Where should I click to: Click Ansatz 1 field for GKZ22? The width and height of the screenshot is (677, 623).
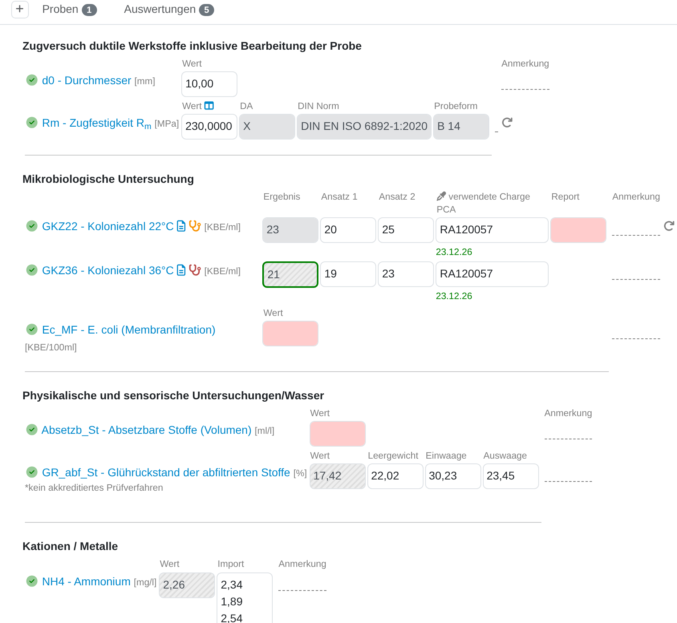pos(348,230)
